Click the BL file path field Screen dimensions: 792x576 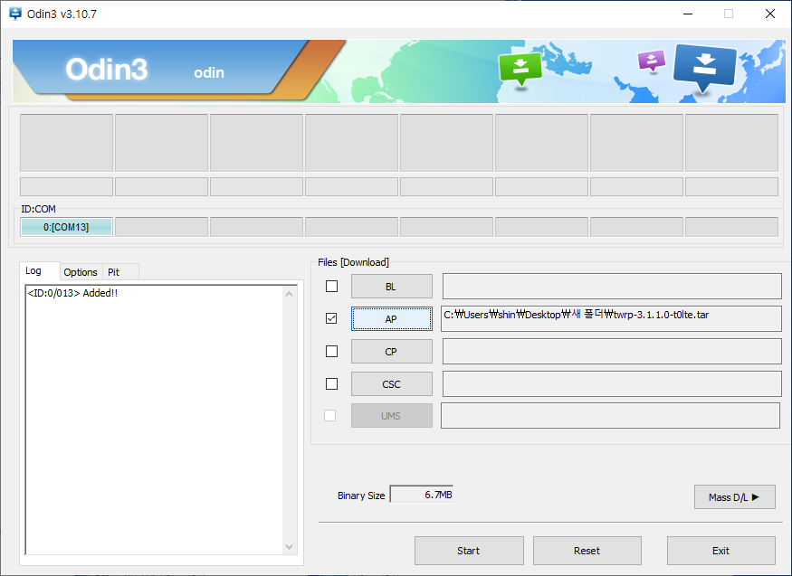(612, 287)
